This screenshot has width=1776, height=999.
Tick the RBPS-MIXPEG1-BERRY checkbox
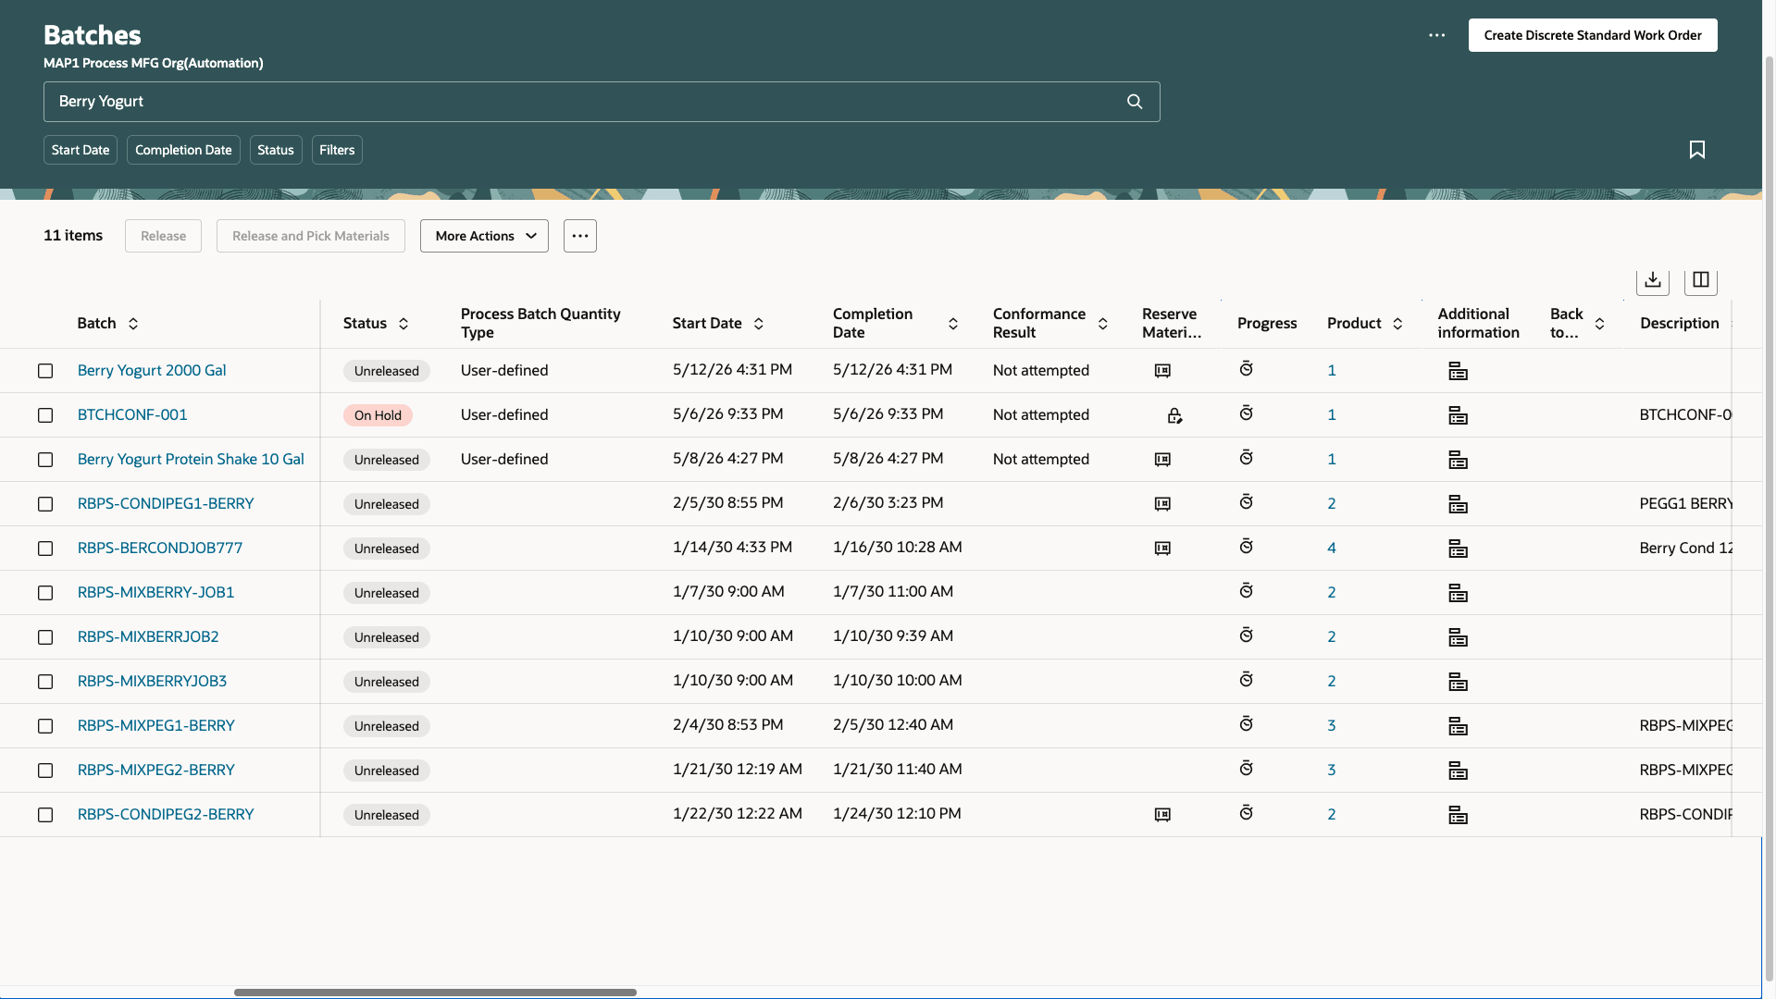coord(45,726)
